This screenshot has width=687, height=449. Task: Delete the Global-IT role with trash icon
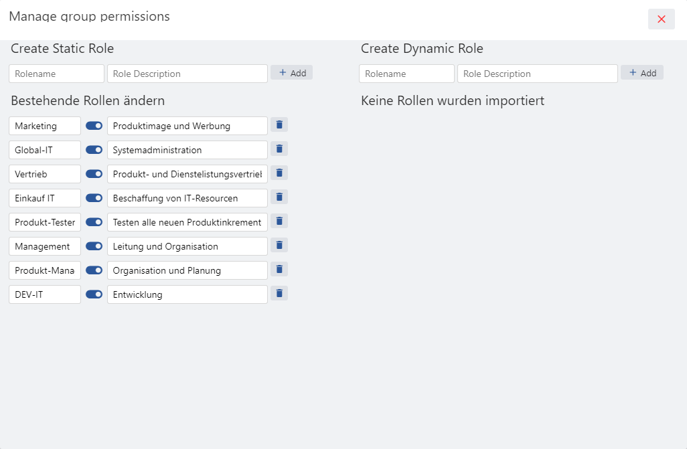click(279, 149)
